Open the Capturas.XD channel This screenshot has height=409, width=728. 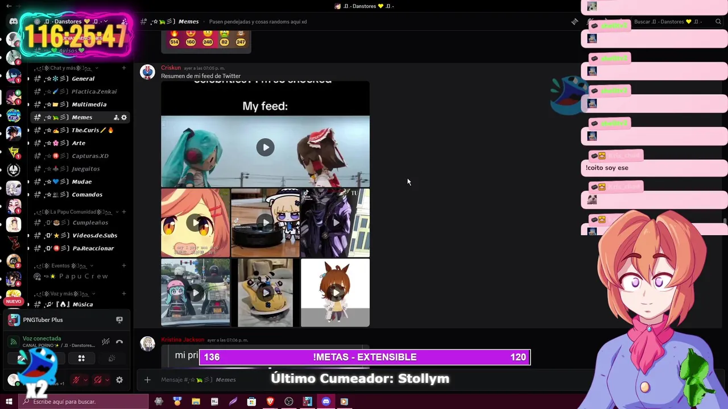(80, 156)
